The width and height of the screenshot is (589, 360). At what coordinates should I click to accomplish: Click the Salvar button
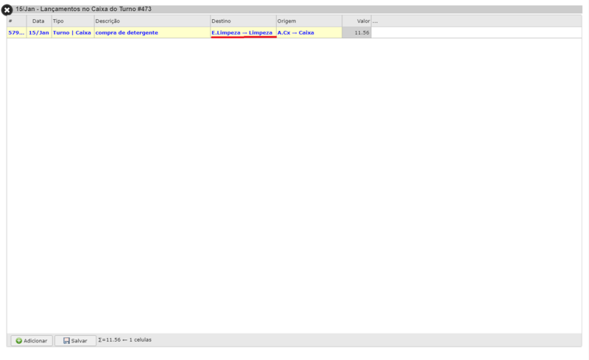tap(75, 340)
